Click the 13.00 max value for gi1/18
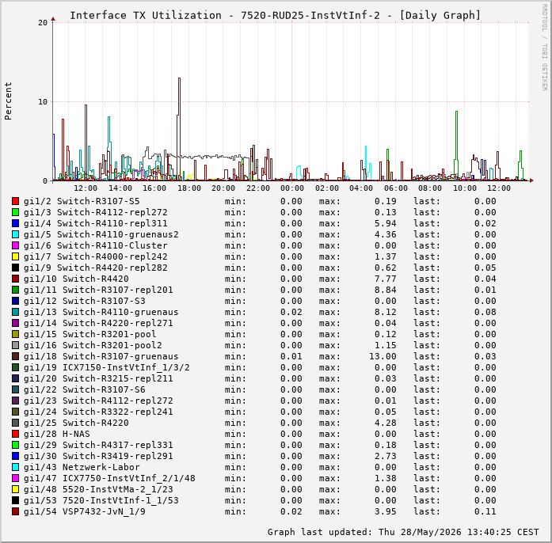This screenshot has width=552, height=543. pos(383,356)
